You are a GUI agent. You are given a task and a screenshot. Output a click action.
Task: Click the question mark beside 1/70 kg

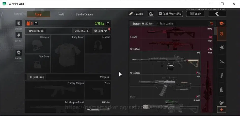tap(108, 24)
